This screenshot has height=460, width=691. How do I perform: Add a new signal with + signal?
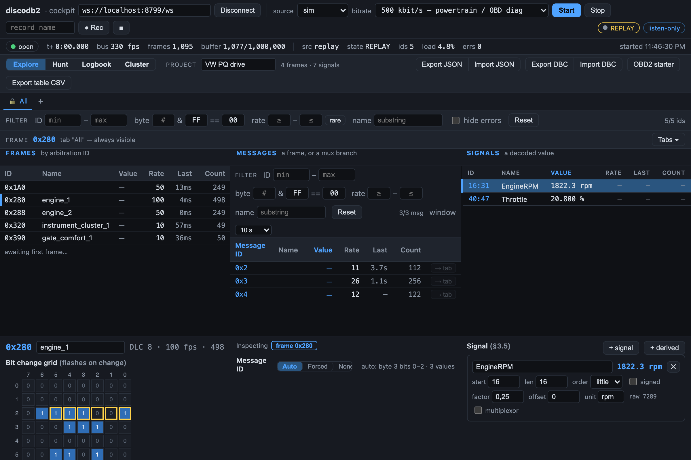click(x=621, y=348)
